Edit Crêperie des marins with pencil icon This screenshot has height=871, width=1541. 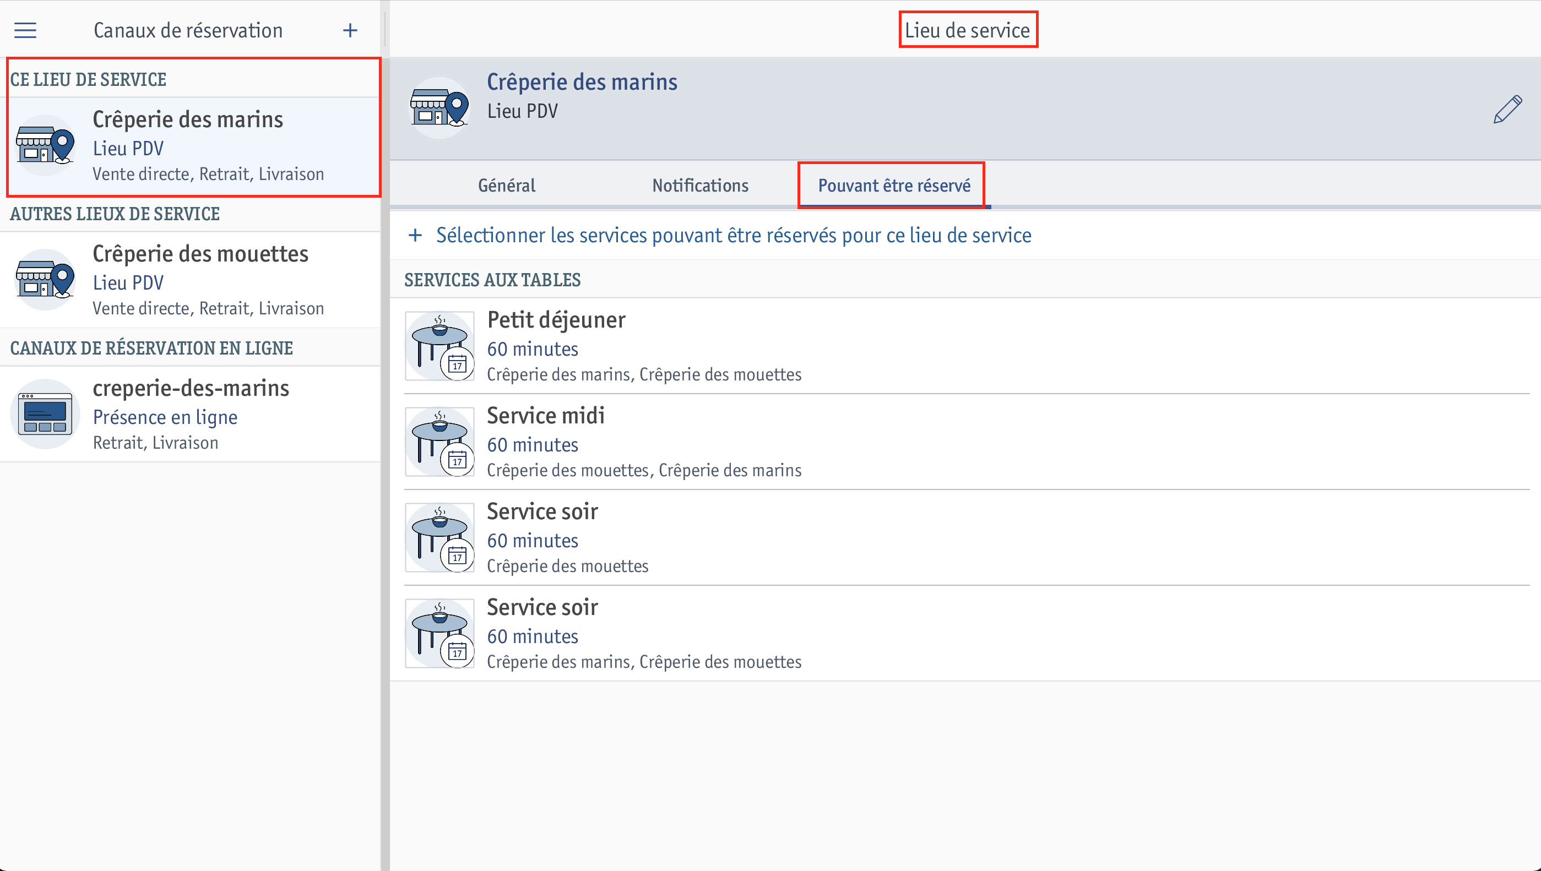click(x=1507, y=109)
